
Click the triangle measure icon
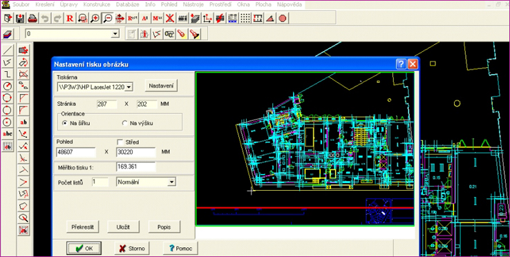click(x=270, y=18)
